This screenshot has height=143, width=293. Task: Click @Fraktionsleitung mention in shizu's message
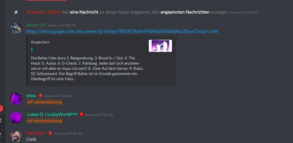(x=44, y=102)
